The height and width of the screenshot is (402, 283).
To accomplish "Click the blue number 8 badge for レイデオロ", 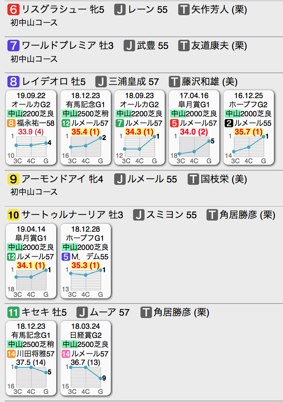I will click(x=13, y=82).
